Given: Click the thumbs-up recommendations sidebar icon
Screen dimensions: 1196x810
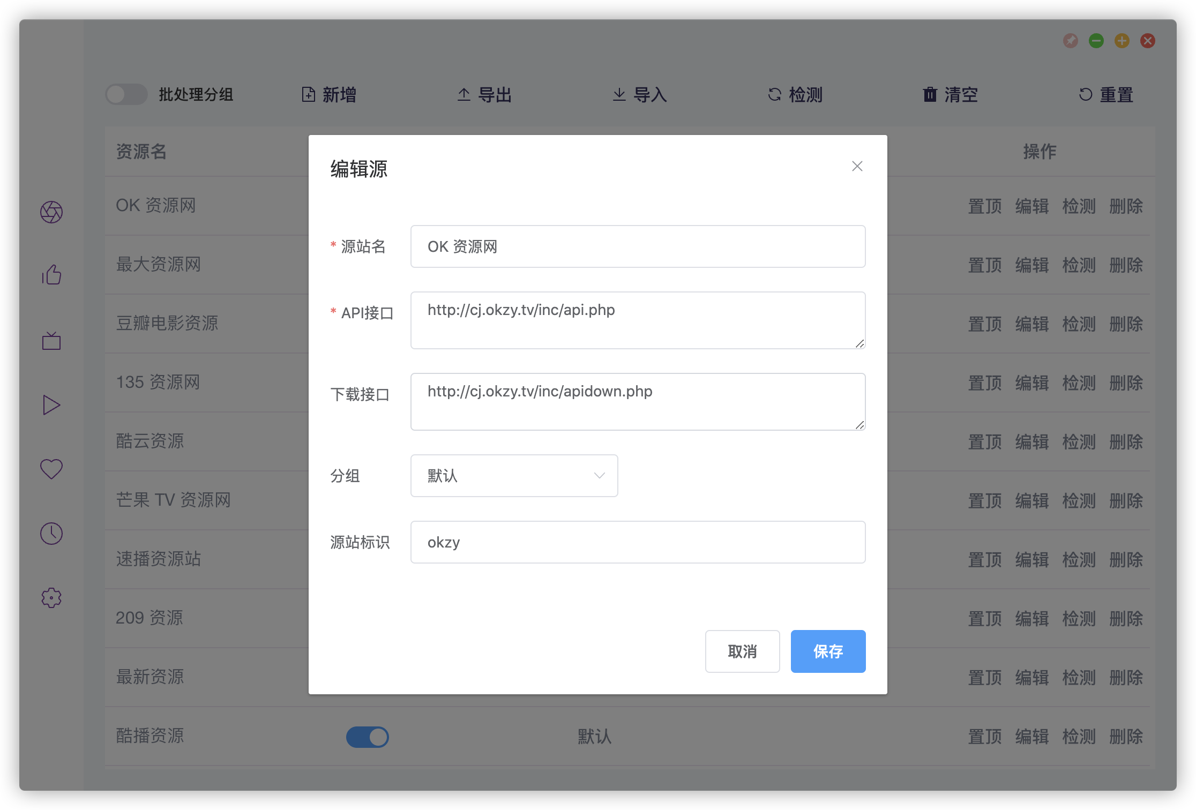Looking at the screenshot, I should coord(51,275).
